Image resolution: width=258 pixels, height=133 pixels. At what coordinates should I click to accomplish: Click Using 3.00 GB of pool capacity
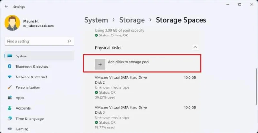119,30
